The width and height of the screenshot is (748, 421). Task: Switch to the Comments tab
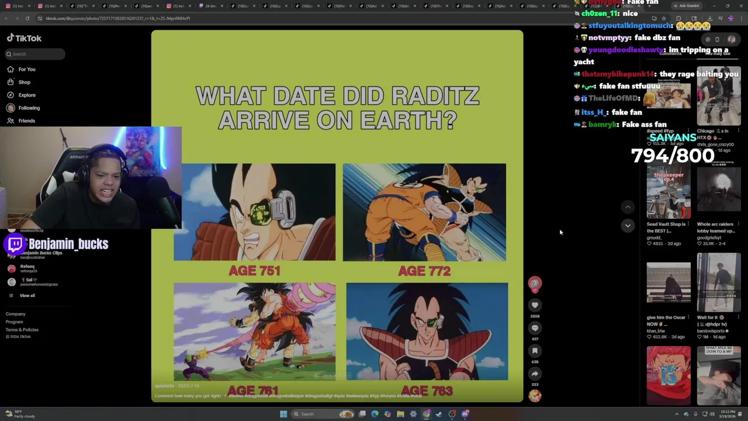coord(670,53)
